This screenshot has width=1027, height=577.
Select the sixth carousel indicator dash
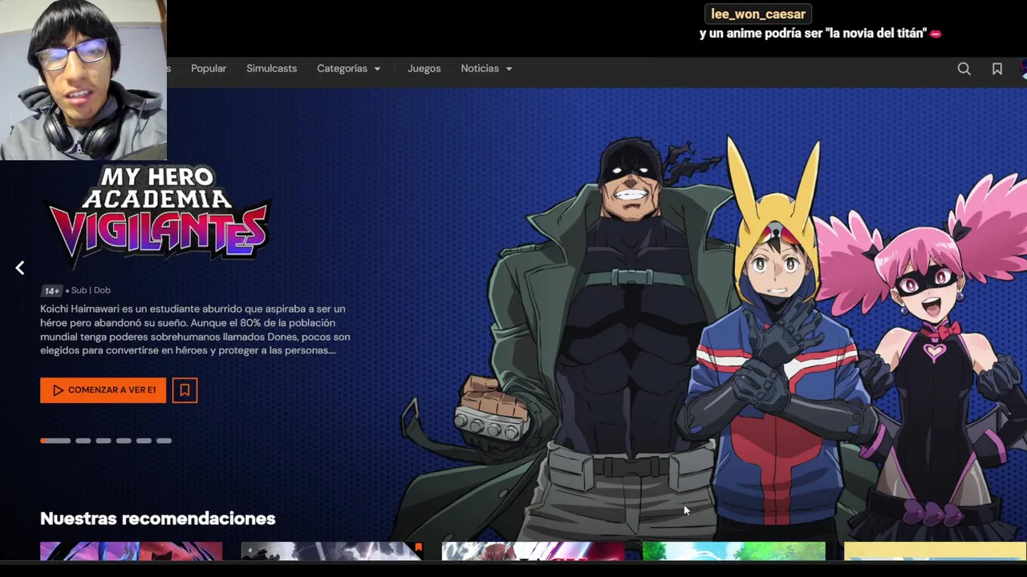(164, 441)
